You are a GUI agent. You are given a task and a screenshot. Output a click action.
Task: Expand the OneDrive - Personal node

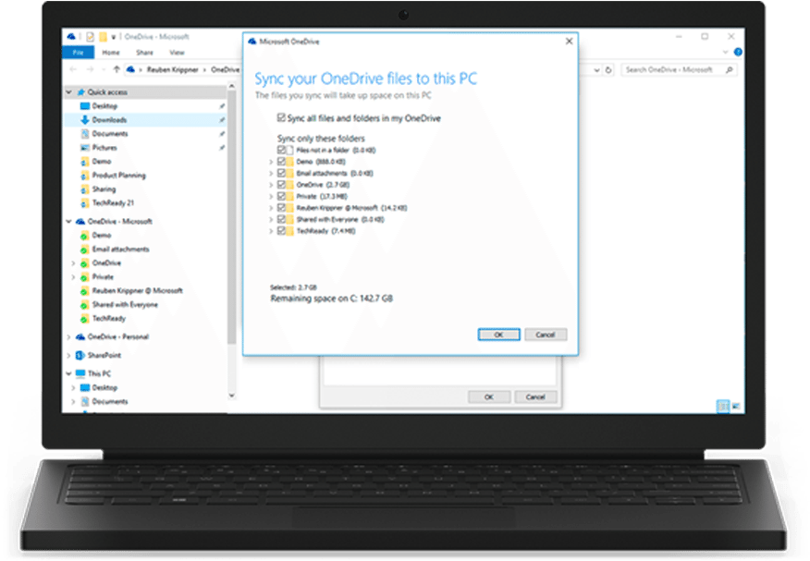click(x=68, y=337)
